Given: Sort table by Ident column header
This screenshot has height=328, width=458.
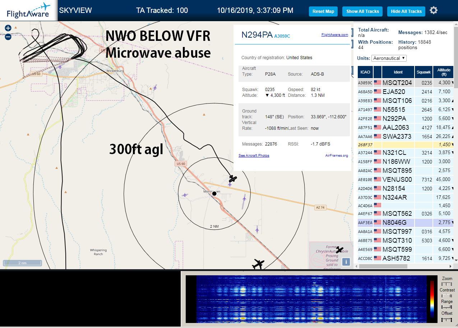Looking at the screenshot, I should (398, 72).
